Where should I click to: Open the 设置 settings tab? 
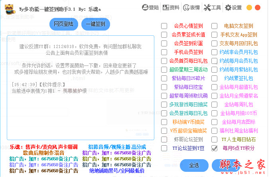[233, 8]
